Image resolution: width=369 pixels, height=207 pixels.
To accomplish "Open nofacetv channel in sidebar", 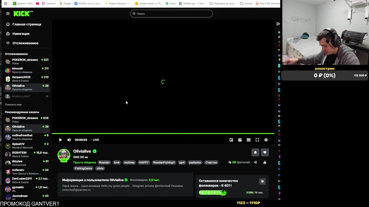I will click(27, 172).
